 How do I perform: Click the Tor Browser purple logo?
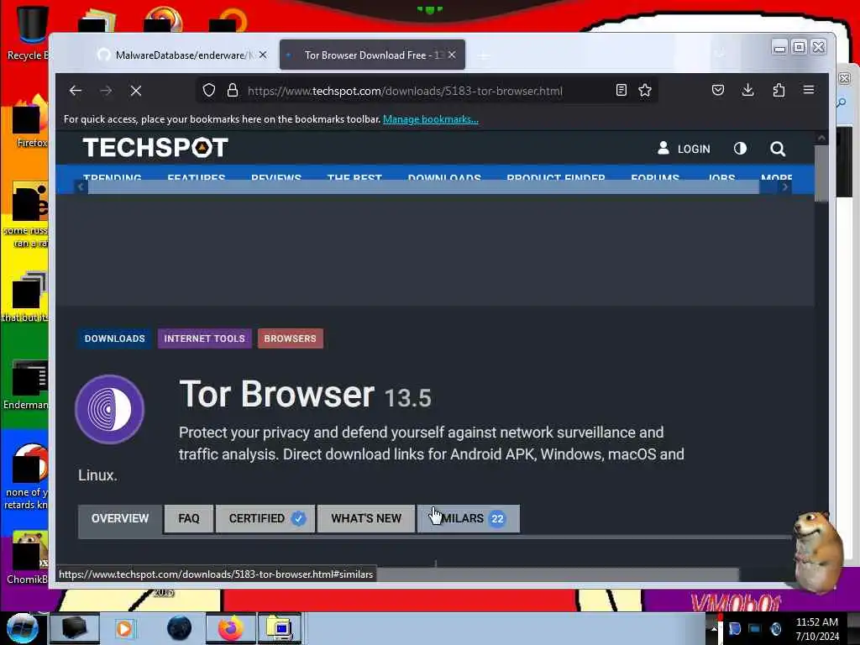(110, 409)
